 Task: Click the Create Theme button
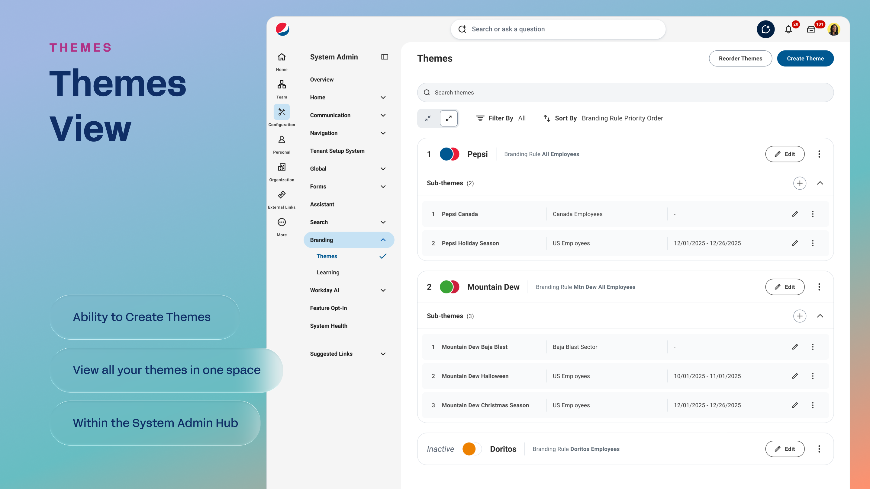tap(805, 58)
